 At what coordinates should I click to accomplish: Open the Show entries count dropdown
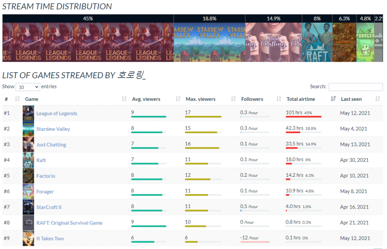(x=28, y=87)
